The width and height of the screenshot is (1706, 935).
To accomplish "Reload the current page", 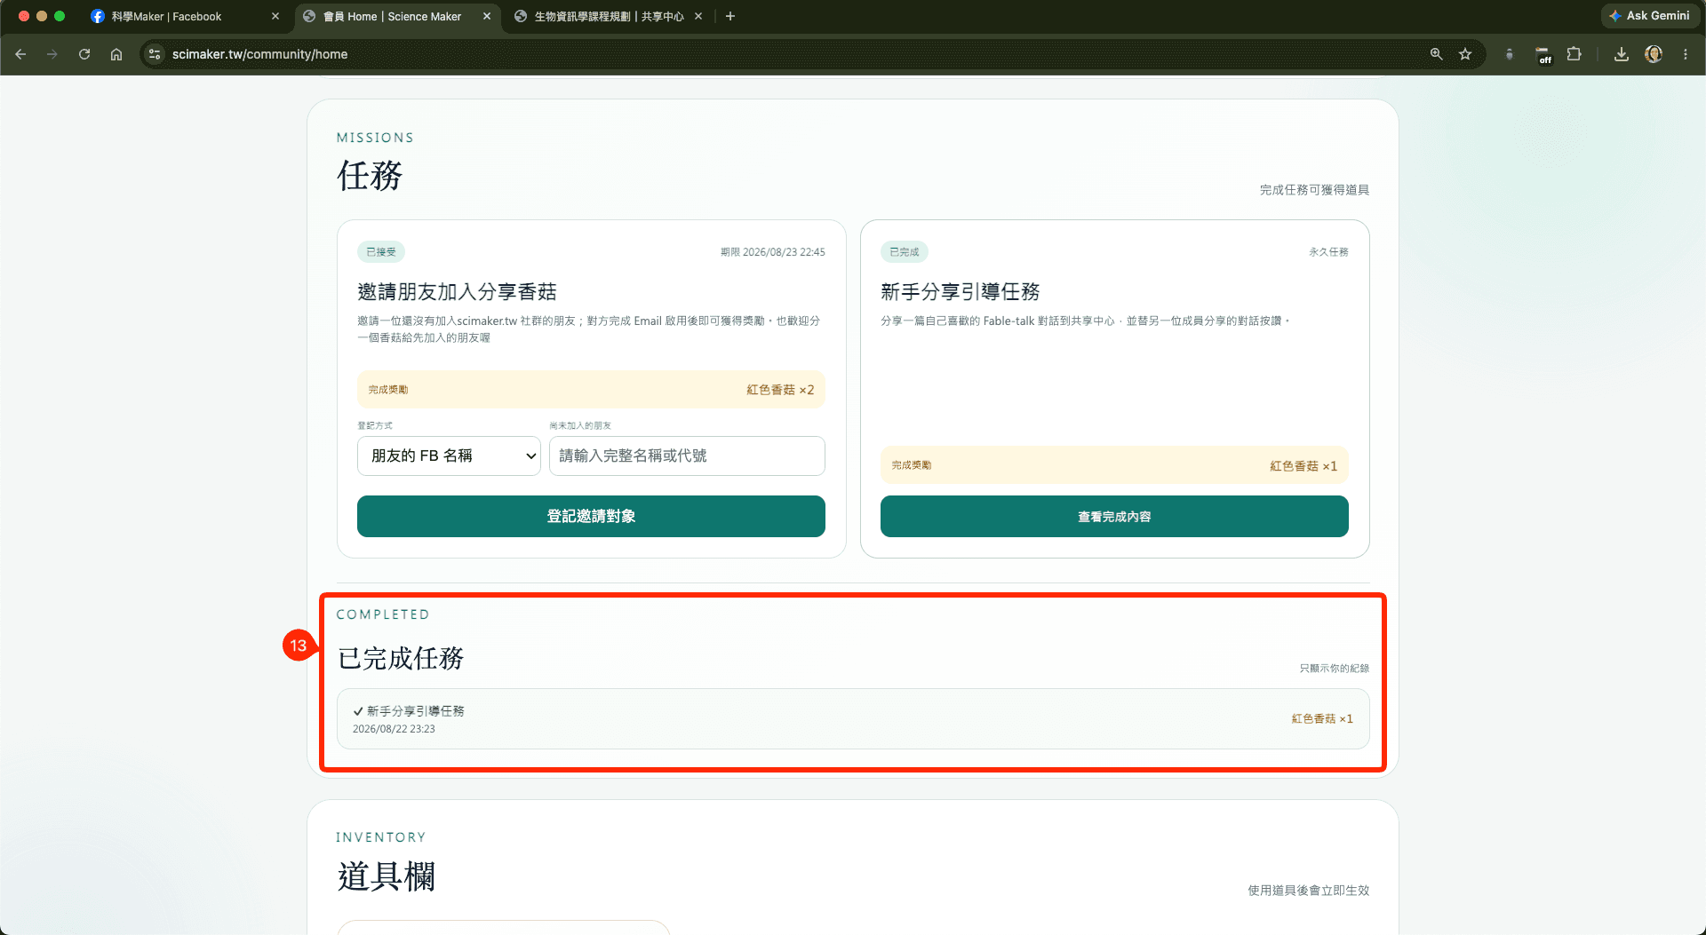I will 84,54.
